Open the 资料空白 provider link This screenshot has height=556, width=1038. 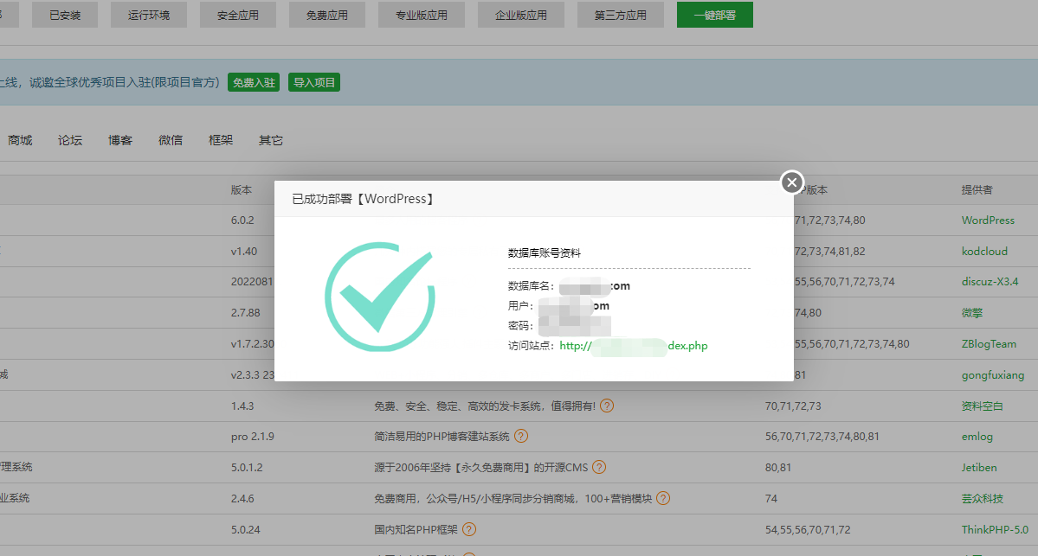click(983, 406)
